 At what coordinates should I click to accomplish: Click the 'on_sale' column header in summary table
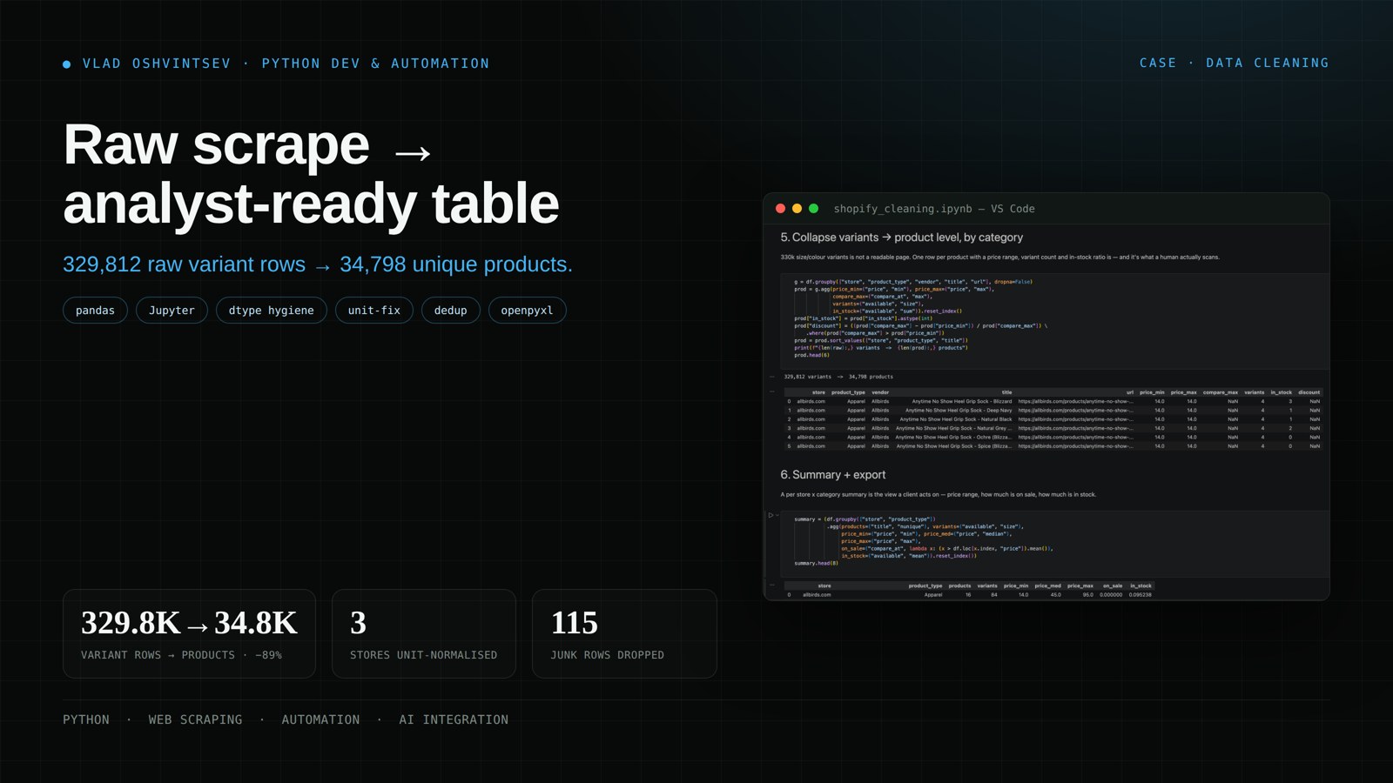tap(1113, 586)
